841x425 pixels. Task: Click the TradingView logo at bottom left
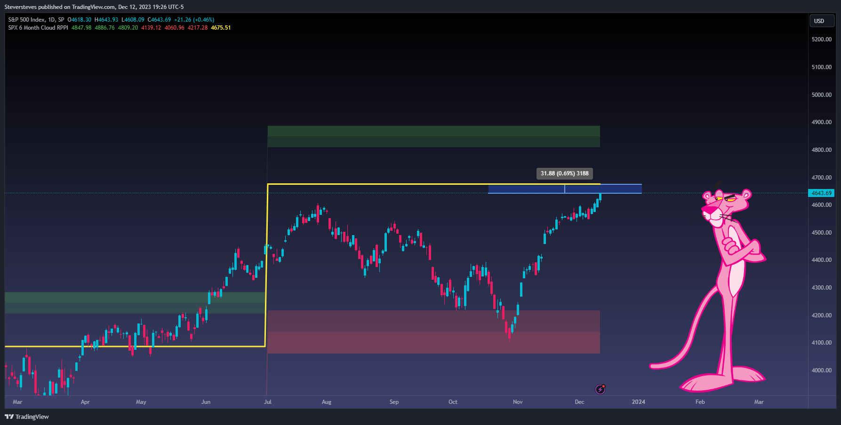(27, 417)
